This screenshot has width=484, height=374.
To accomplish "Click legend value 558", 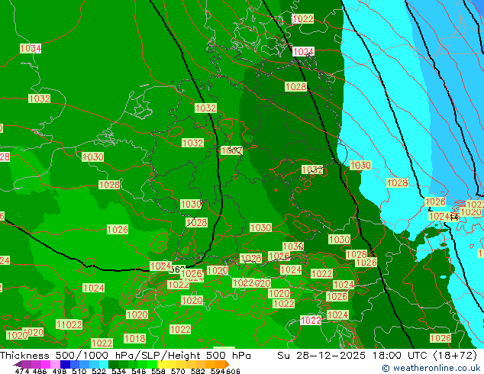I will pos(158,371).
